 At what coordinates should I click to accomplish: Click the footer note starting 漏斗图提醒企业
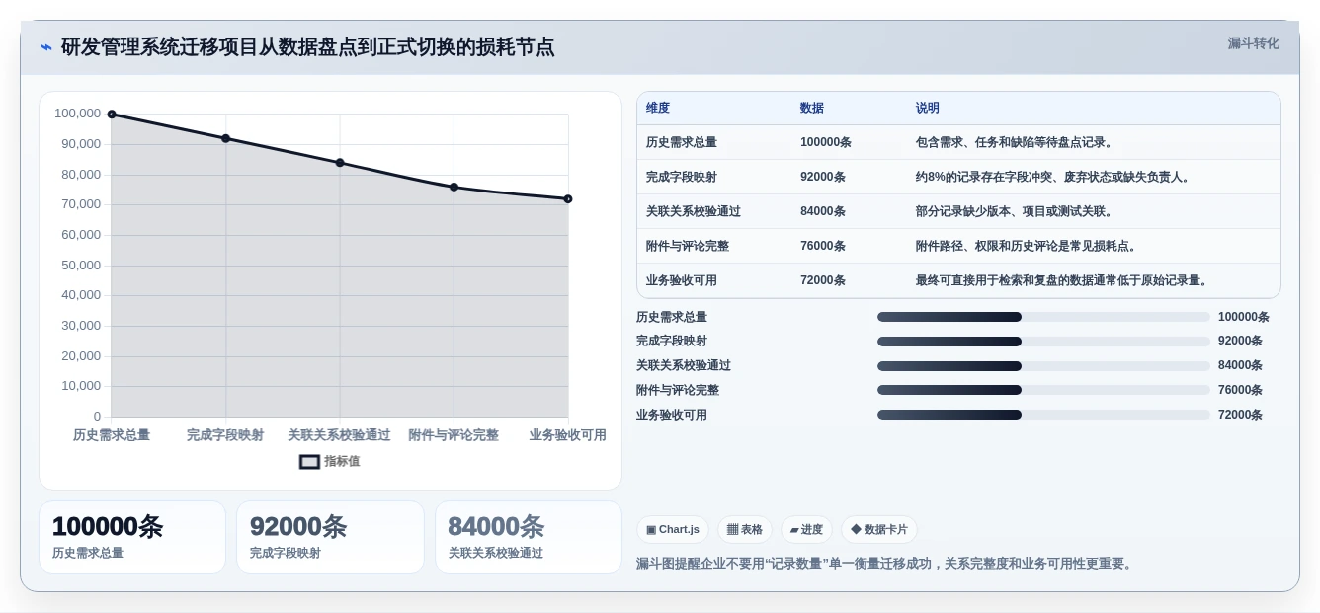pos(886,564)
